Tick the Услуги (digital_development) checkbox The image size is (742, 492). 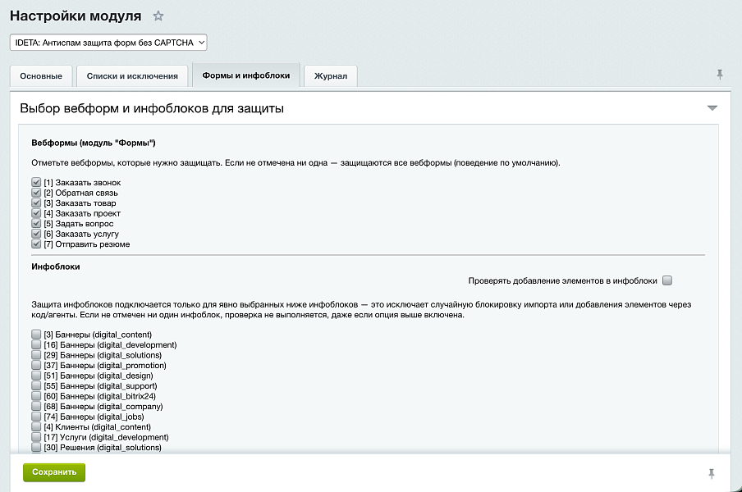point(36,437)
